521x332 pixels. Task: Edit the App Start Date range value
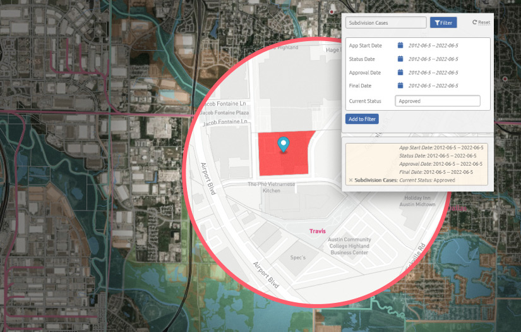point(433,46)
